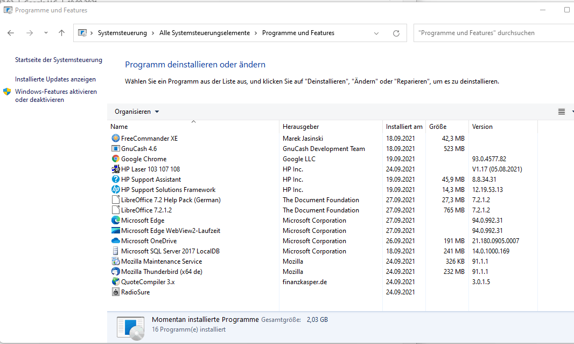The width and height of the screenshot is (574, 344).
Task: Select the RadioSure entry
Action: point(136,292)
